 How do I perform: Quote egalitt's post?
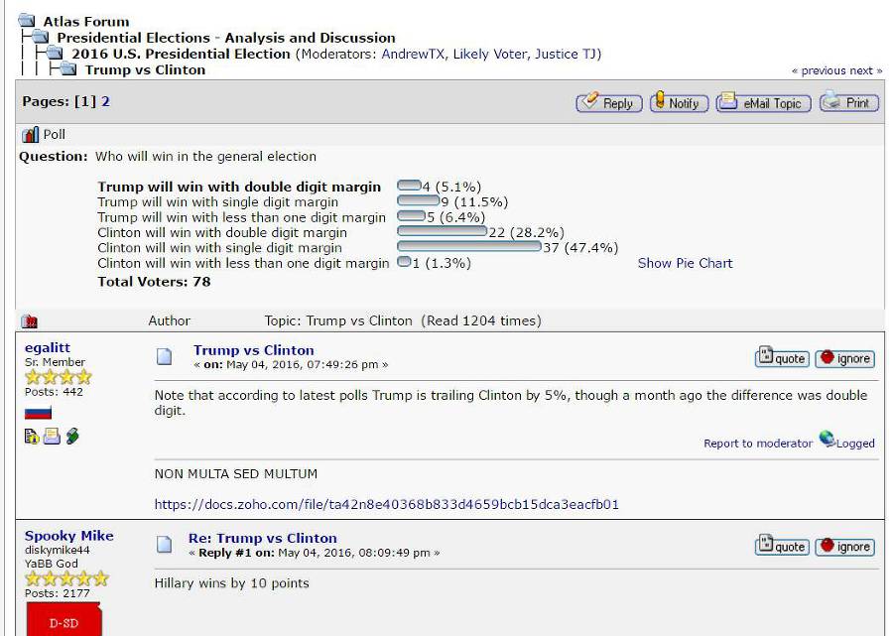781,358
